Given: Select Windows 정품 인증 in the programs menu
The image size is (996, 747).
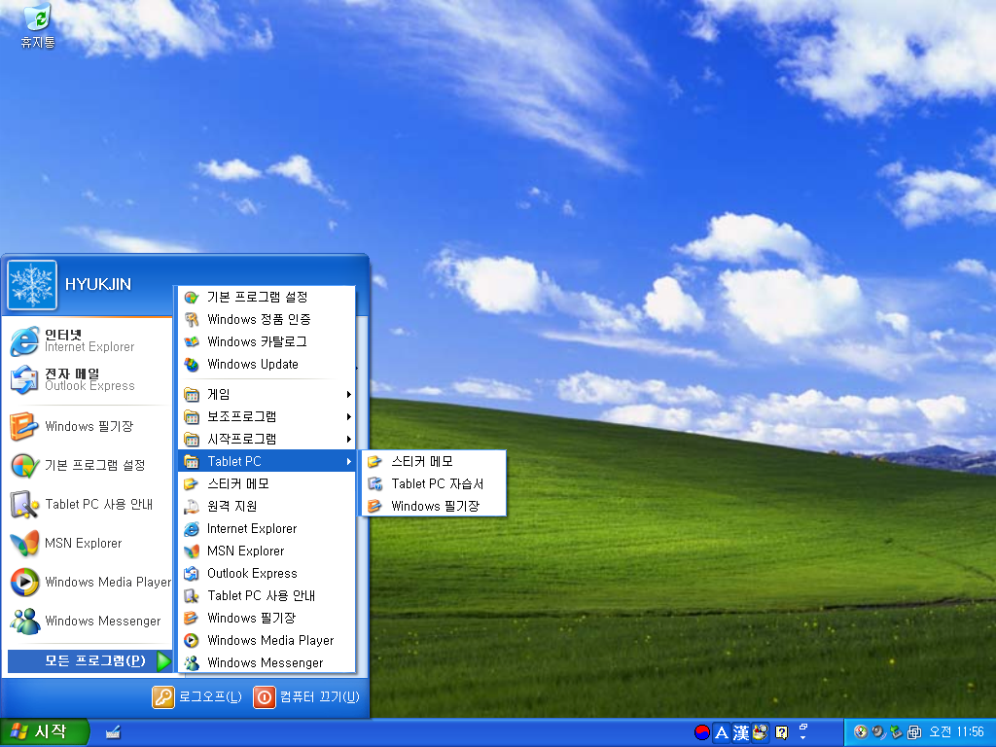Looking at the screenshot, I should pos(267,319).
